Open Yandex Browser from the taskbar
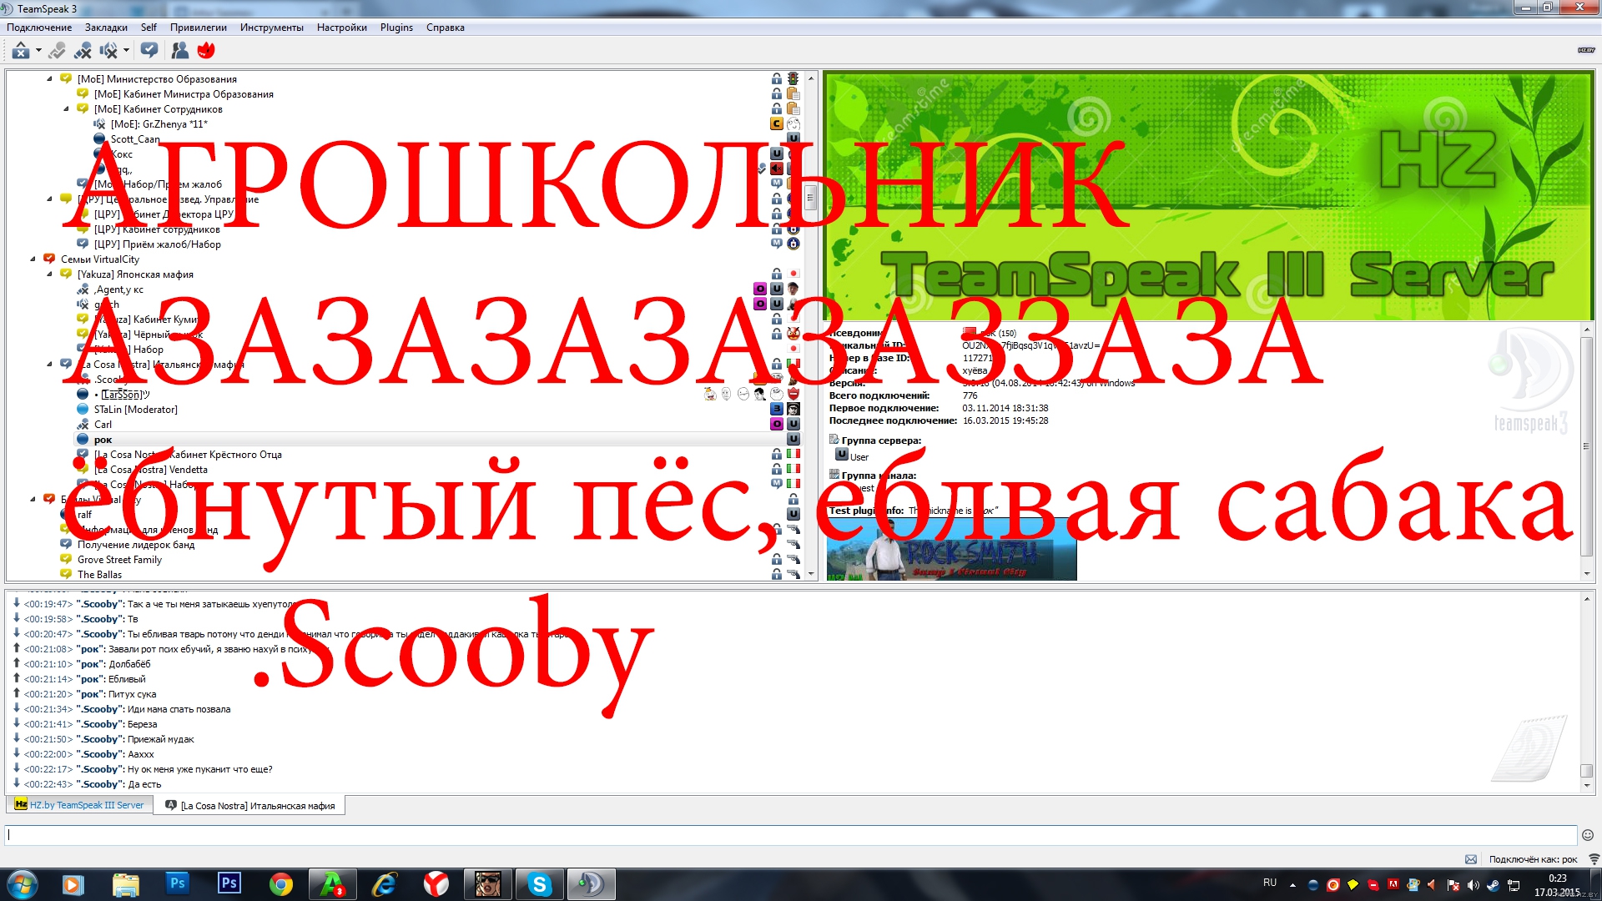The width and height of the screenshot is (1602, 901). click(x=436, y=884)
